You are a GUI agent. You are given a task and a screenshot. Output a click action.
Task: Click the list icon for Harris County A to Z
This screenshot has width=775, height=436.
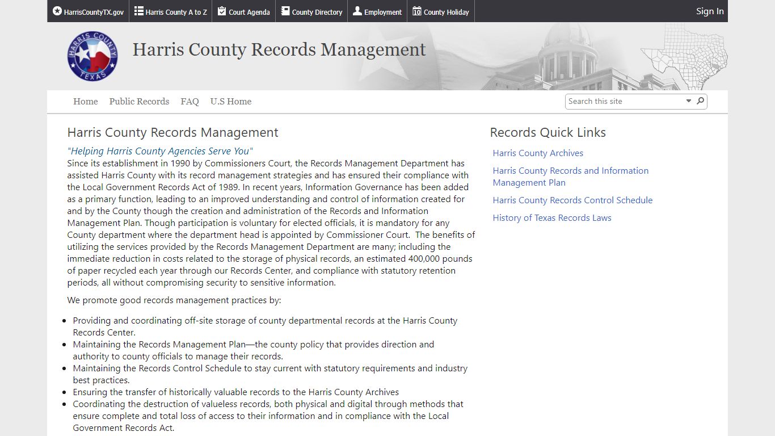tap(139, 11)
